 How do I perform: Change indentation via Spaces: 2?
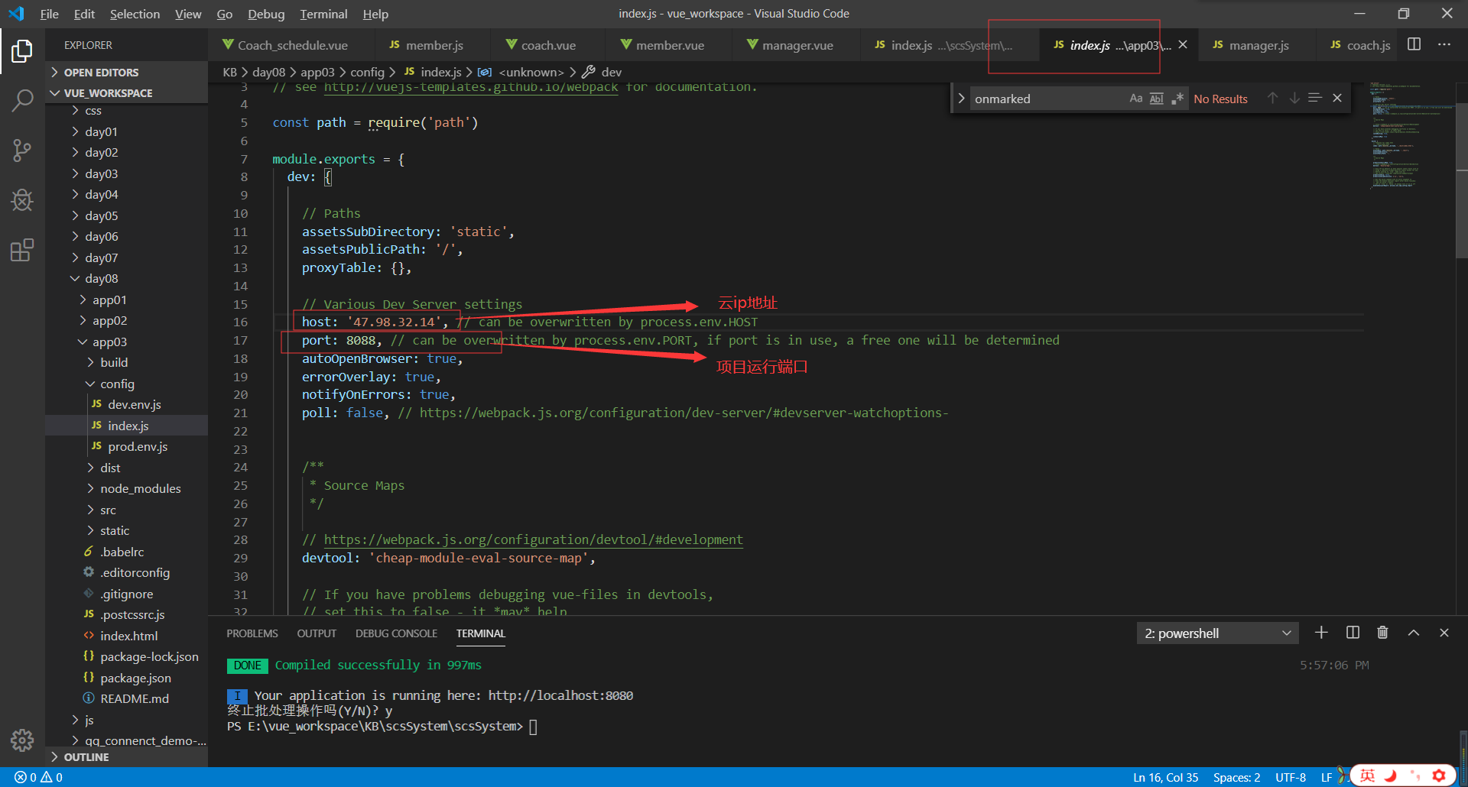1236,777
